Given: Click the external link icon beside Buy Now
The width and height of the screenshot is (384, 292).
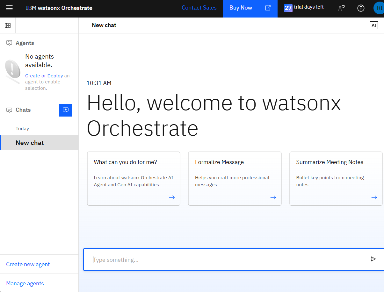Looking at the screenshot, I should [x=268, y=8].
